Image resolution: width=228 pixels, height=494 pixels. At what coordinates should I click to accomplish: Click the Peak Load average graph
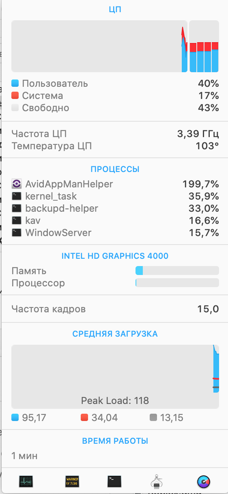115,377
